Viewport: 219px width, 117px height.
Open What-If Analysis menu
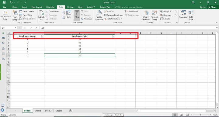pos(146,15)
